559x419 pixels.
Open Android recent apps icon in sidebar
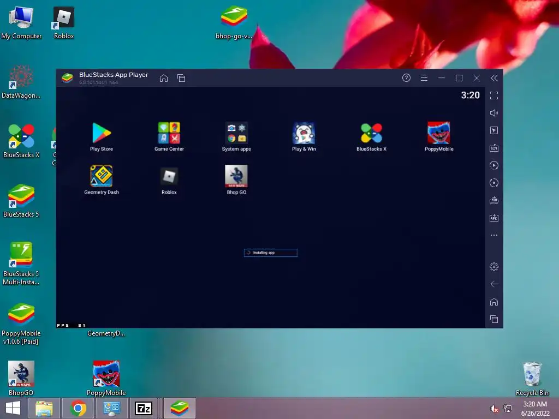pos(493,319)
